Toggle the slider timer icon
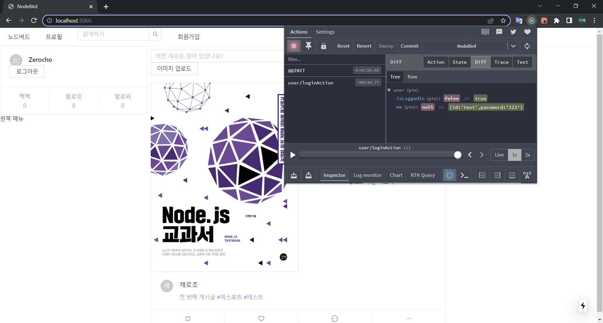Image resolution: width=603 pixels, height=323 pixels. pos(449,175)
